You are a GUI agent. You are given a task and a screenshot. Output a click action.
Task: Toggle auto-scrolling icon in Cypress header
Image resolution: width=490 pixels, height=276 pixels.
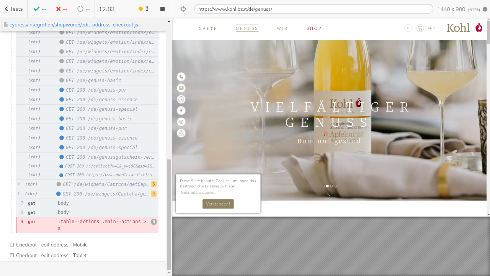click(144, 9)
